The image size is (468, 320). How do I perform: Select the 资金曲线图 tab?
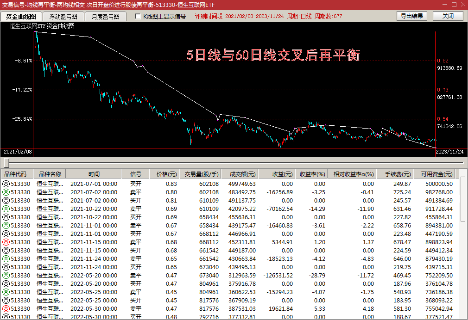pyautogui.click(x=20, y=16)
